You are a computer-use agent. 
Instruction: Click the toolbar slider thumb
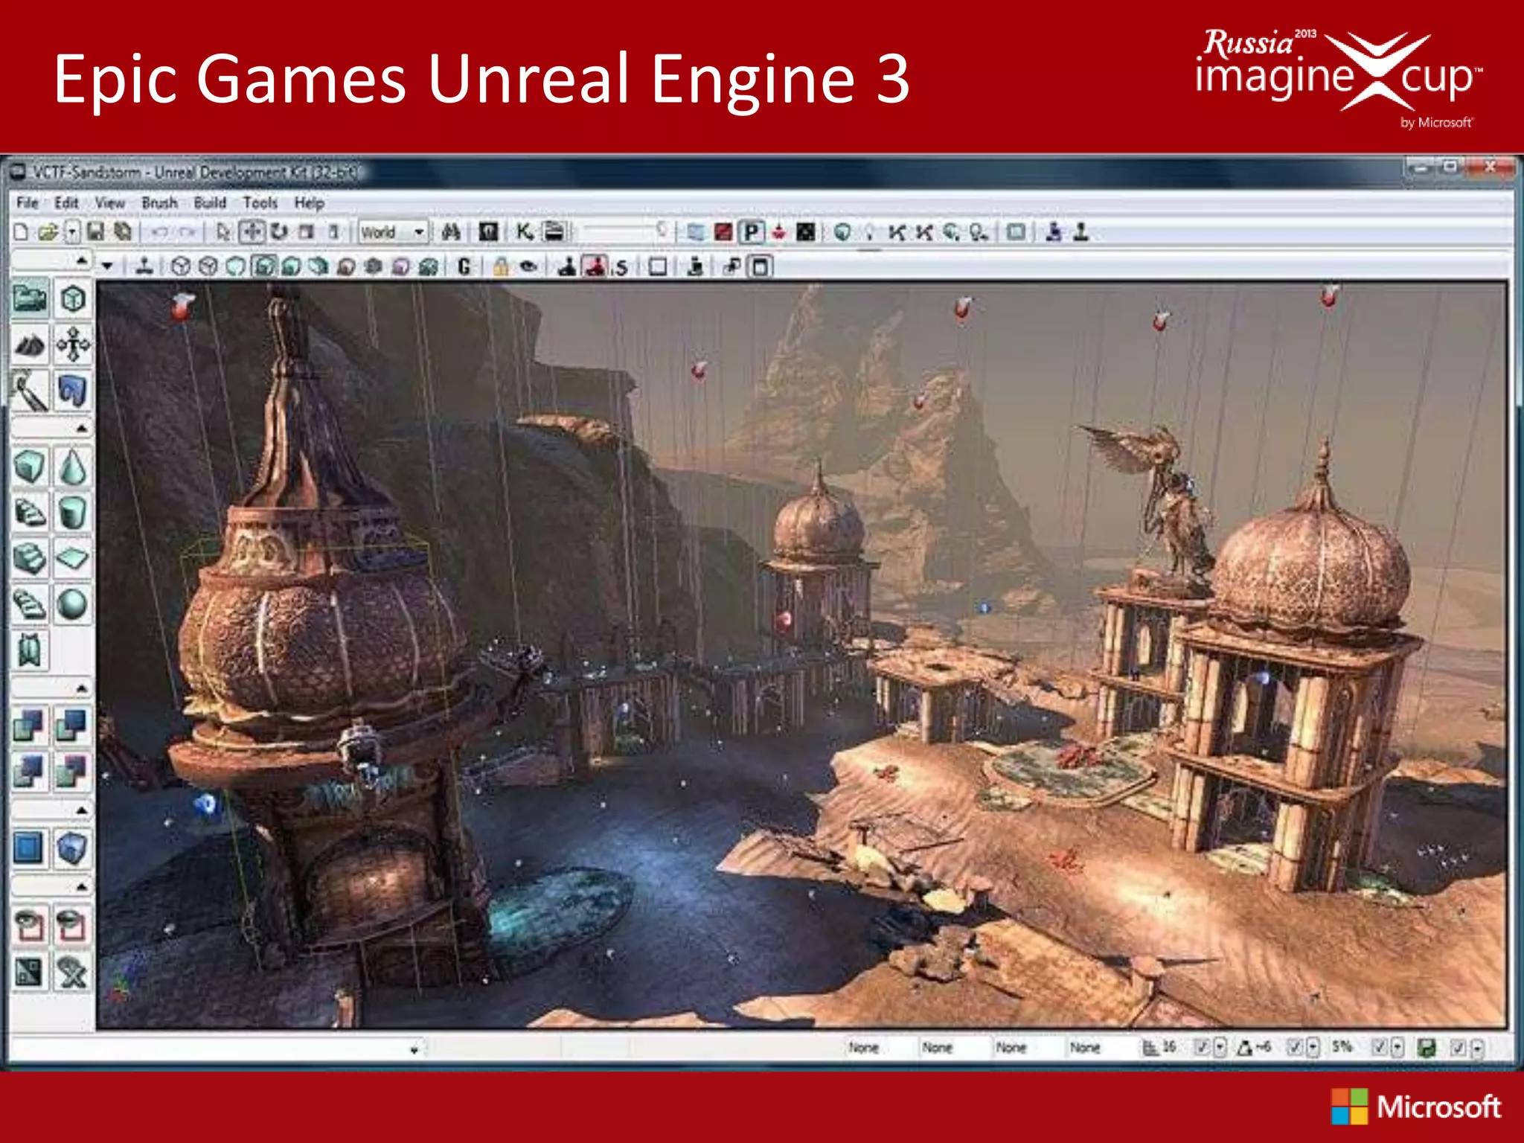coord(661,230)
